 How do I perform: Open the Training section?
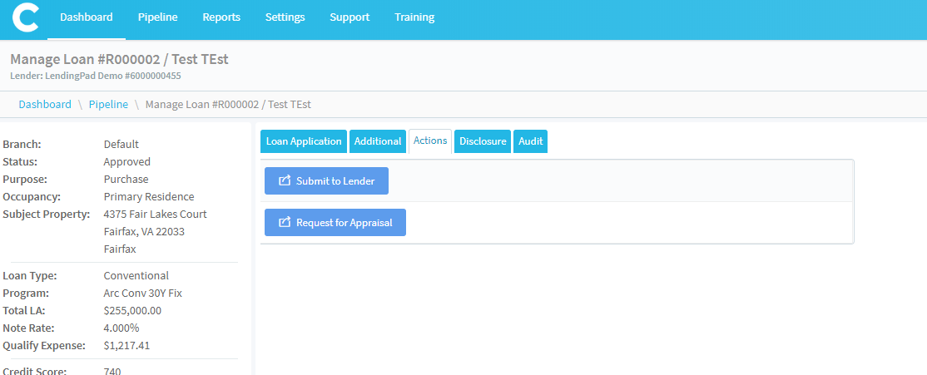coord(414,17)
